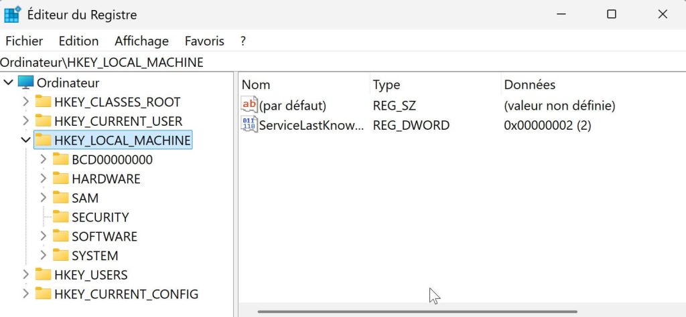Image resolution: width=686 pixels, height=317 pixels.
Task: Collapse the HKEY_LOCAL_MACHINE tree node
Action: (25, 140)
